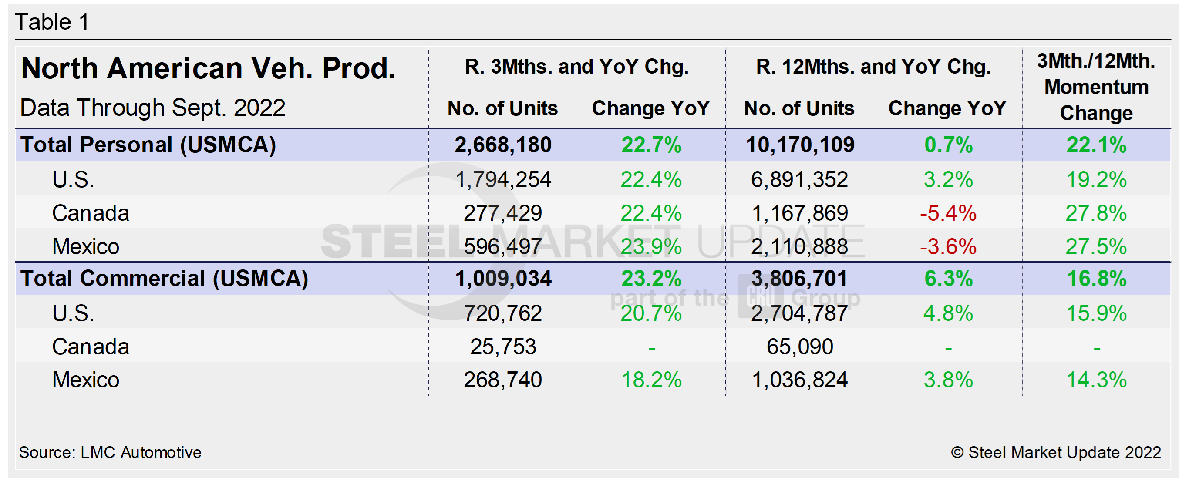Select the 1,009,034 commercial units cell
Screen dimensions: 1179x478
click(x=503, y=279)
